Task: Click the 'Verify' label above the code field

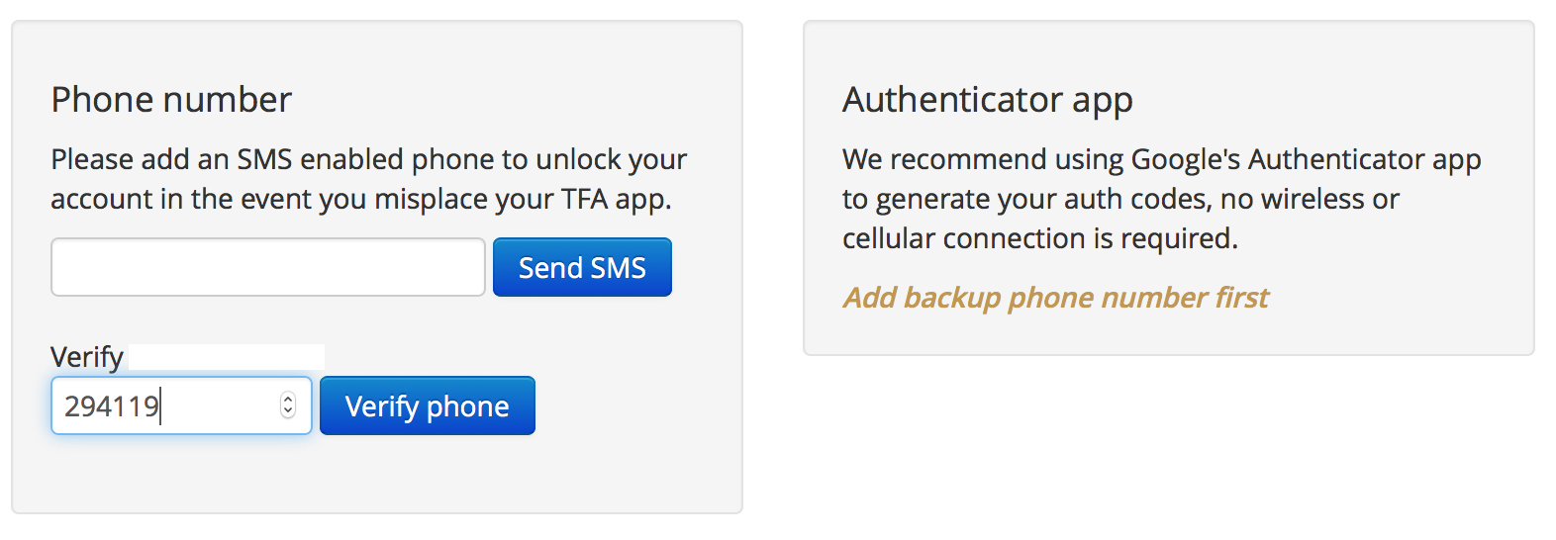Action: pyautogui.click(x=87, y=357)
